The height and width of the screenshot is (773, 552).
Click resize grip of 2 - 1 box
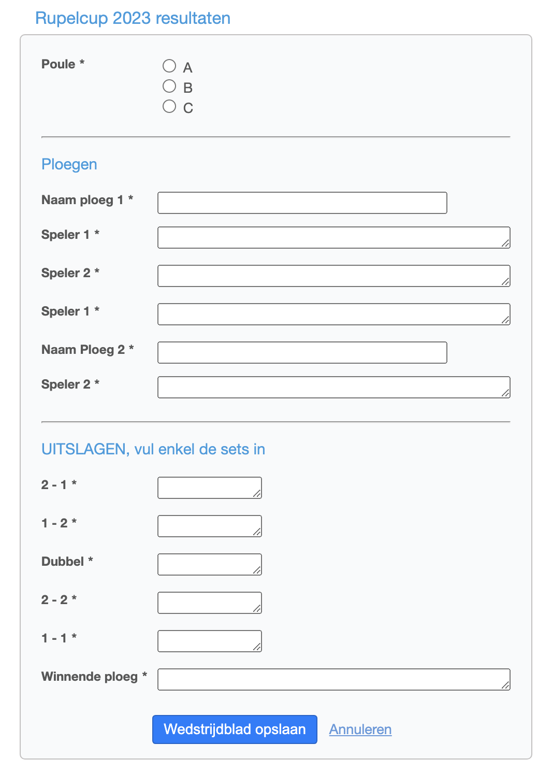pyautogui.click(x=257, y=494)
